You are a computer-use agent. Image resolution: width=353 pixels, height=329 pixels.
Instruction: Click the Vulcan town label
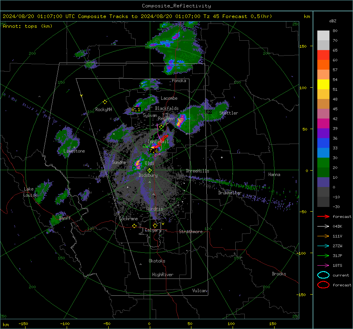coord(200,291)
